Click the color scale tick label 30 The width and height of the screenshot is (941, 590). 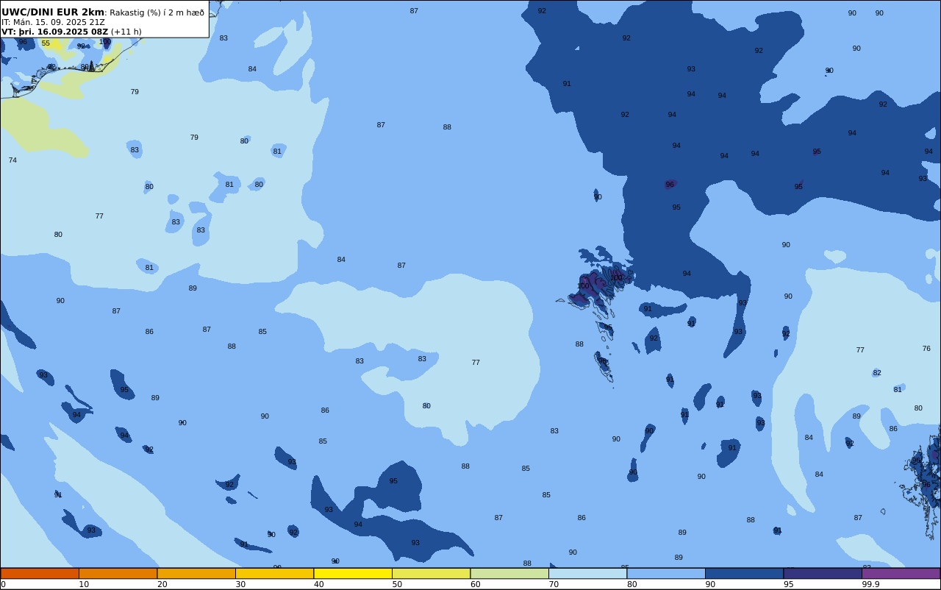click(240, 584)
